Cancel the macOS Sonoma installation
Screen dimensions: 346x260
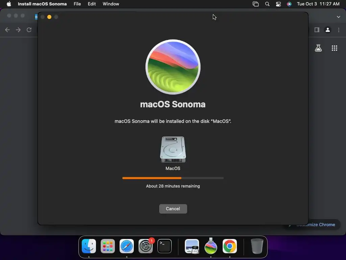pos(173,209)
